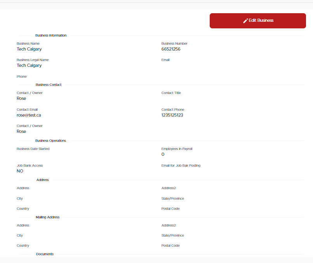The height and width of the screenshot is (263, 313).
Task: Click the Documents section heading
Action: click(45, 254)
